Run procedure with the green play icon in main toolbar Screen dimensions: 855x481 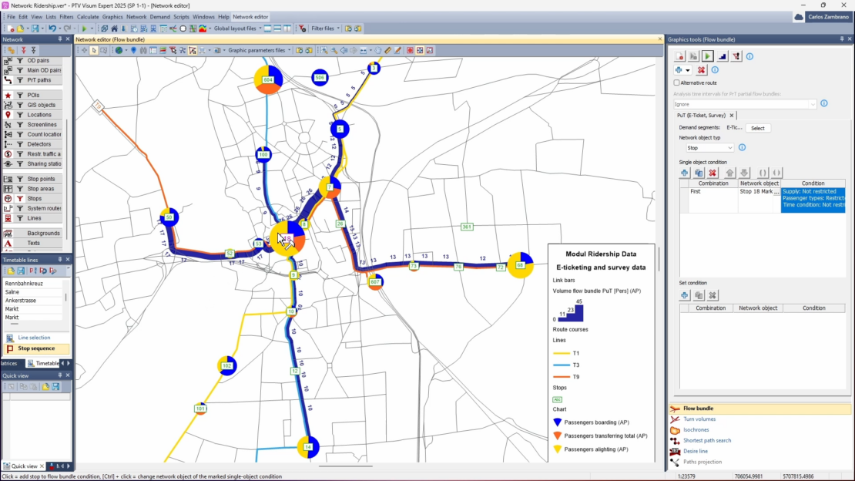pyautogui.click(x=84, y=29)
